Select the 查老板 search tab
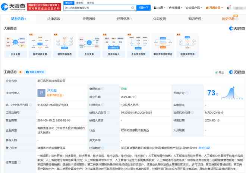246x173 pixels. (80, 3)
